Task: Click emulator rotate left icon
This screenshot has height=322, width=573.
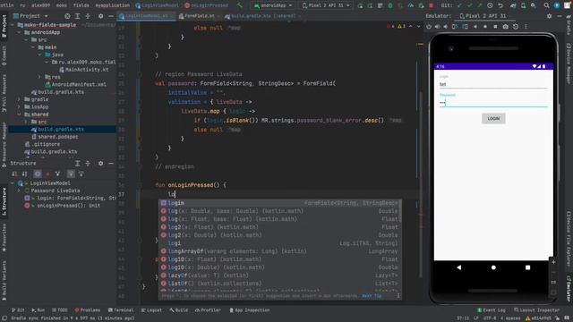Action: point(455,27)
